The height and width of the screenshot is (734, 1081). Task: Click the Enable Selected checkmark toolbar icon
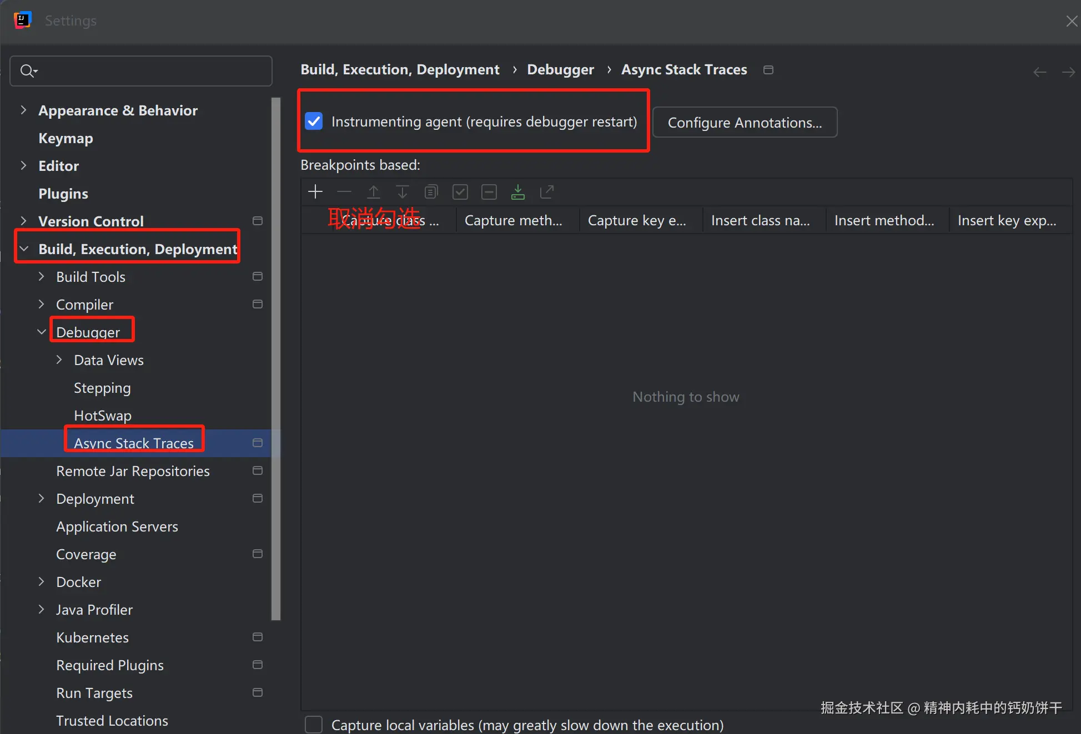coord(460,192)
